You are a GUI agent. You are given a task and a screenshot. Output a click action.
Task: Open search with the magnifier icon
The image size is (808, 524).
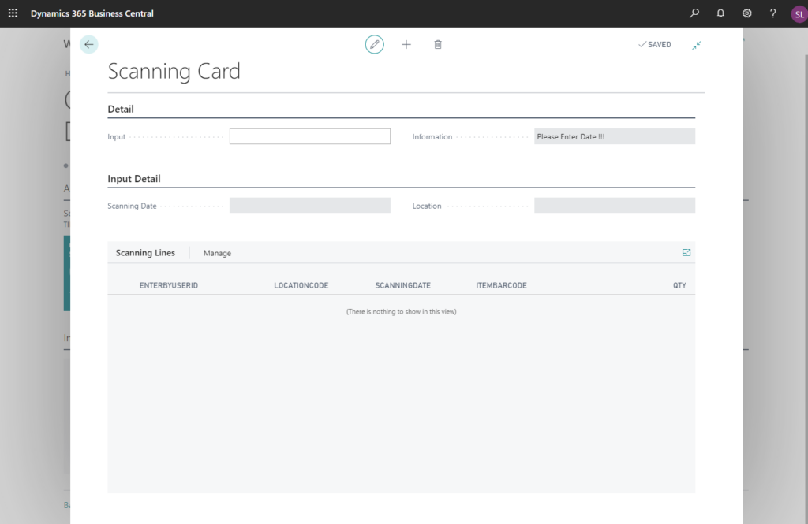[694, 13]
